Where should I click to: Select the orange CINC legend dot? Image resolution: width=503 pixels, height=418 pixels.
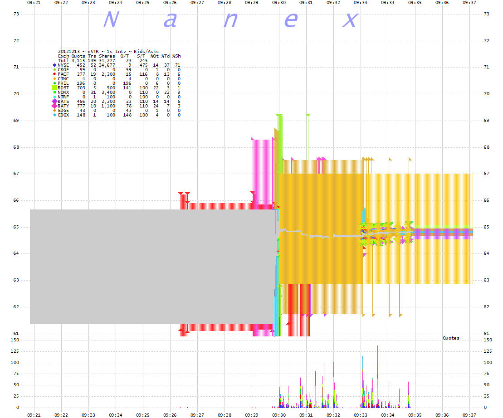(x=54, y=78)
